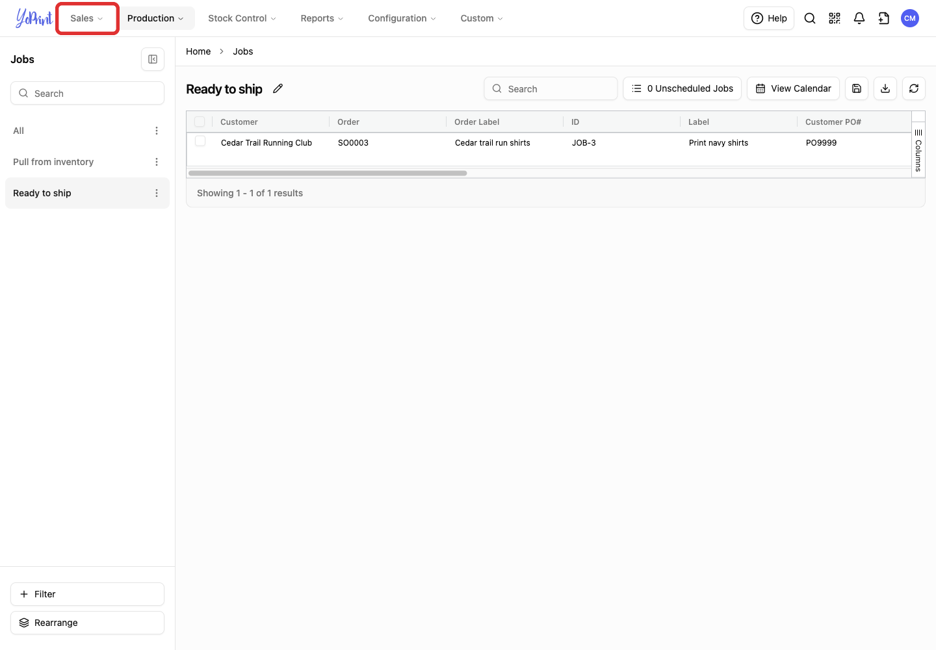Go to Home breadcrumb link
Image resolution: width=936 pixels, height=650 pixels.
point(198,51)
